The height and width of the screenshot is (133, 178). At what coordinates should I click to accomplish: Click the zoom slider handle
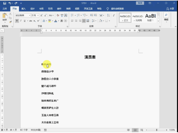click(x=157, y=130)
